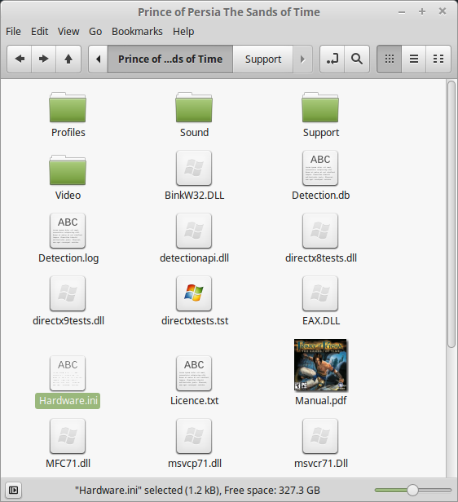Select the Manual.pdf cover thumbnail
Screen dimensions: 458x502
[x=320, y=365]
